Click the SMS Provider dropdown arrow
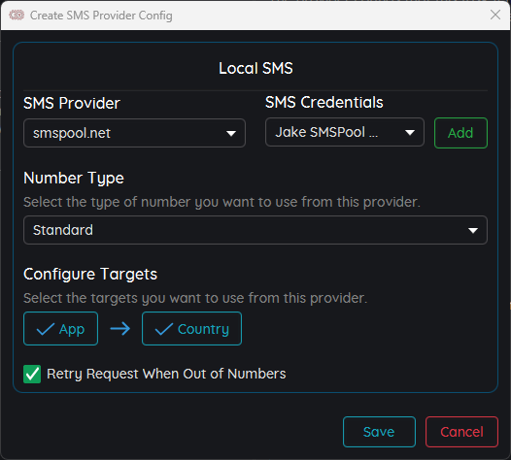Image resolution: width=511 pixels, height=460 pixels. click(x=231, y=134)
